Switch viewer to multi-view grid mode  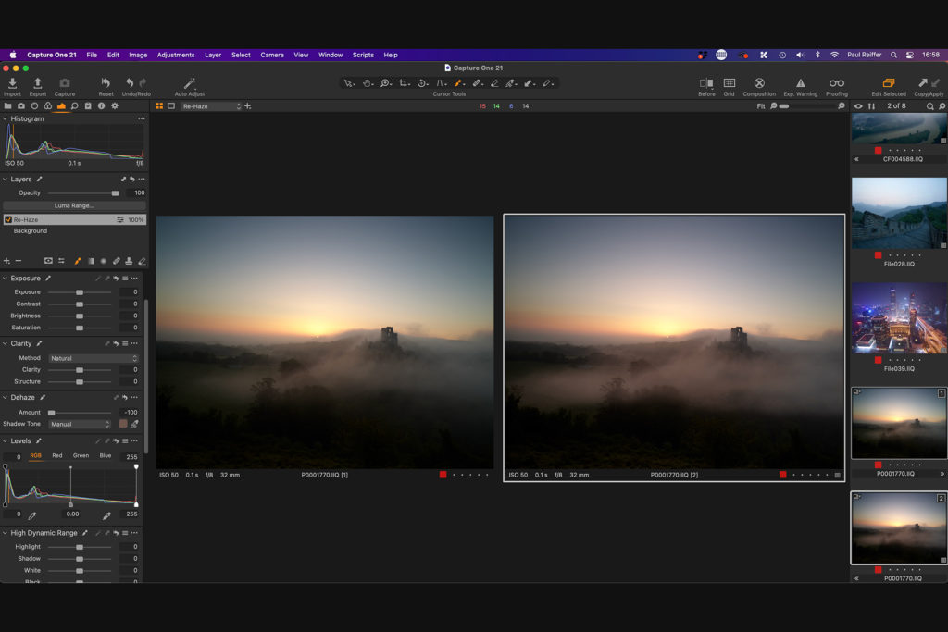(x=159, y=105)
